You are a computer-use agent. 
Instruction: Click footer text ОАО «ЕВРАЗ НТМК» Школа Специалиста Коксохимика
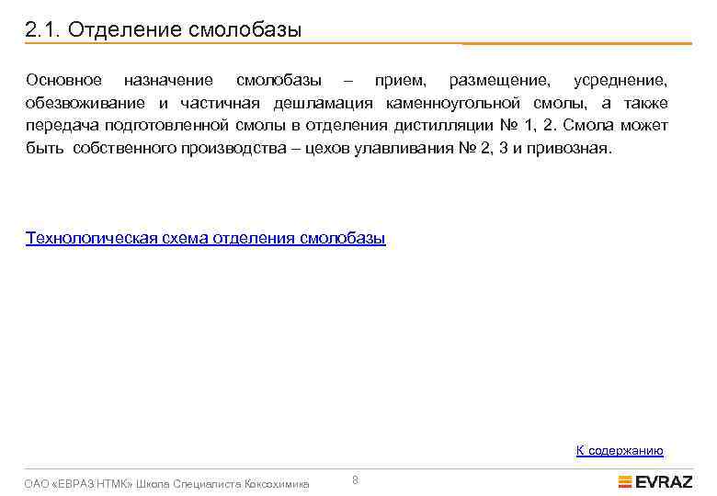pyautogui.click(x=166, y=484)
